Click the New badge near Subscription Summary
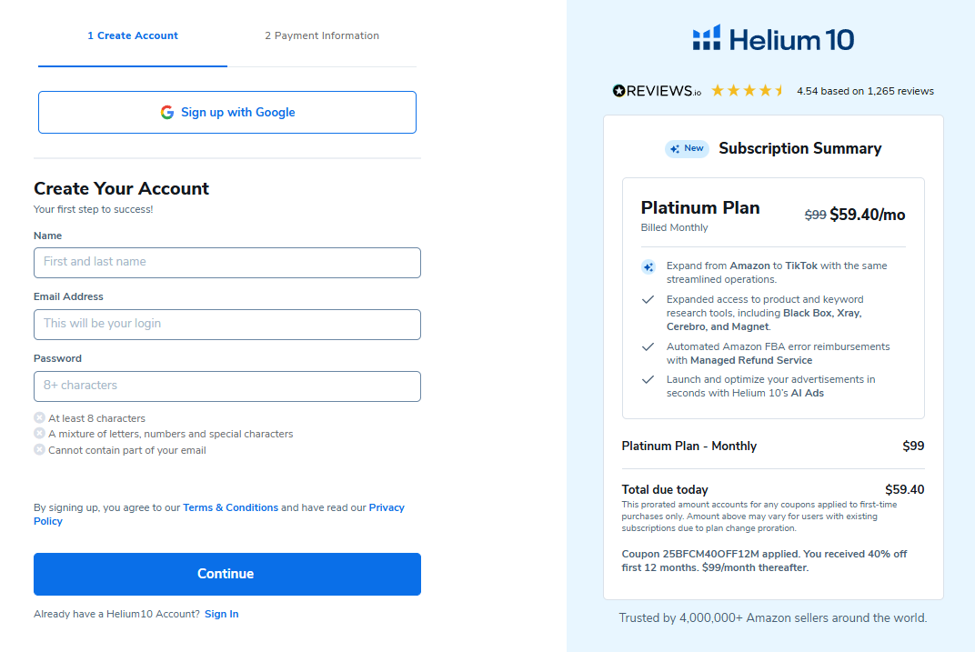 coord(687,148)
